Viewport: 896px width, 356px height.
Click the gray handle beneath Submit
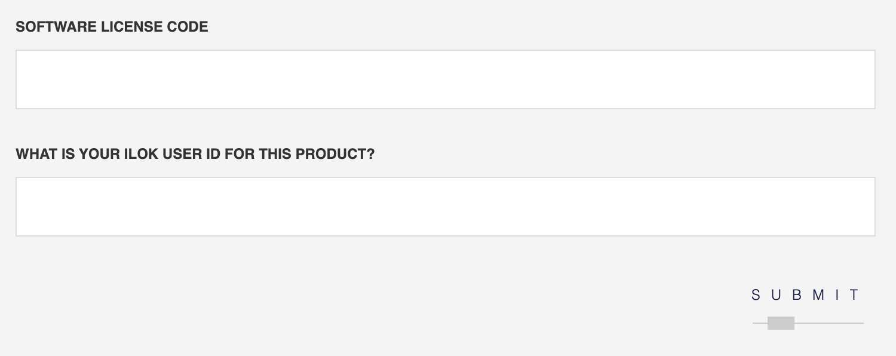[781, 323]
